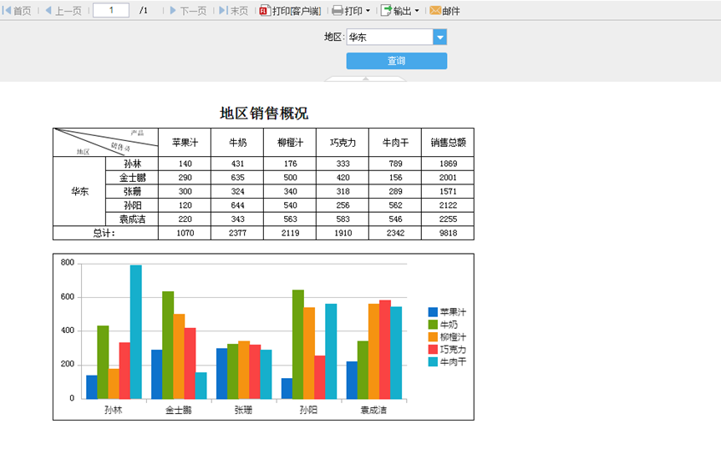Click 袁成洁's red 巧克力 bar
721x449 pixels.
[385, 350]
